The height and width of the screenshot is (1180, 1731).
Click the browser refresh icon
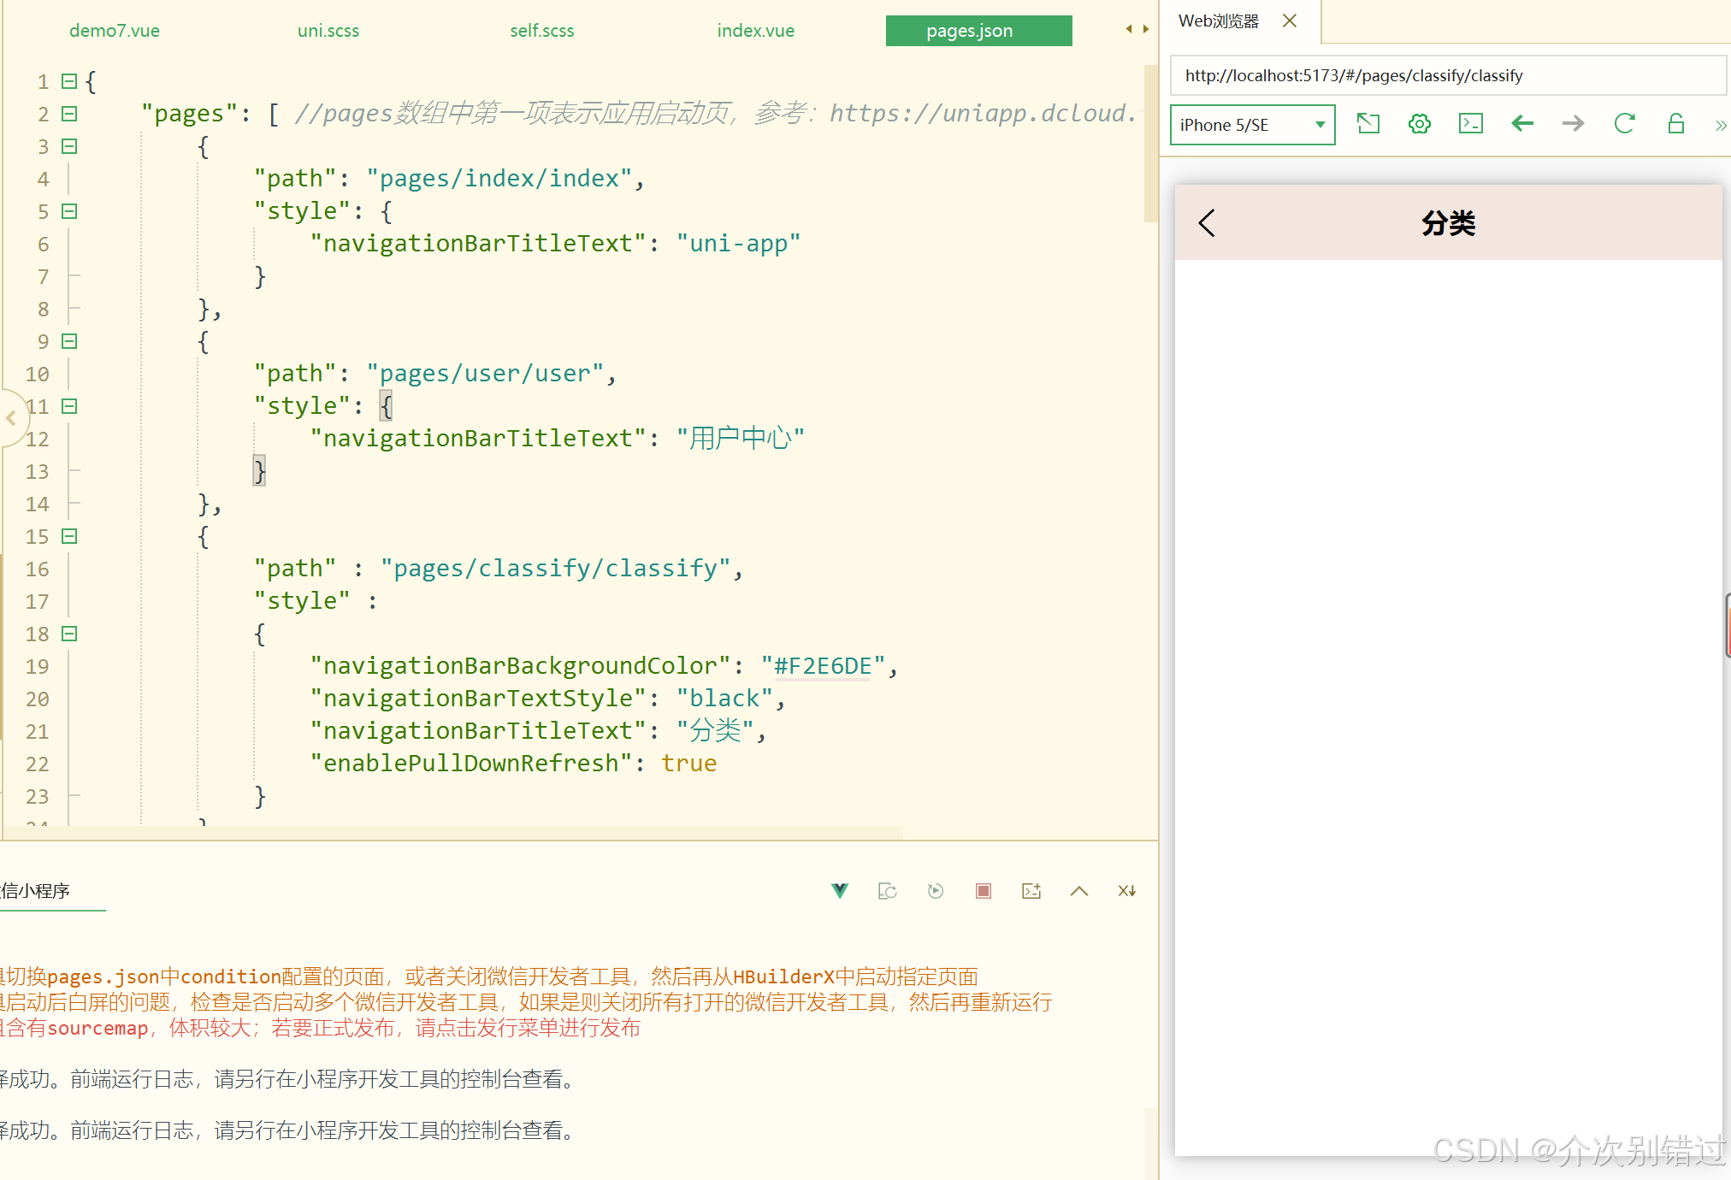point(1624,124)
